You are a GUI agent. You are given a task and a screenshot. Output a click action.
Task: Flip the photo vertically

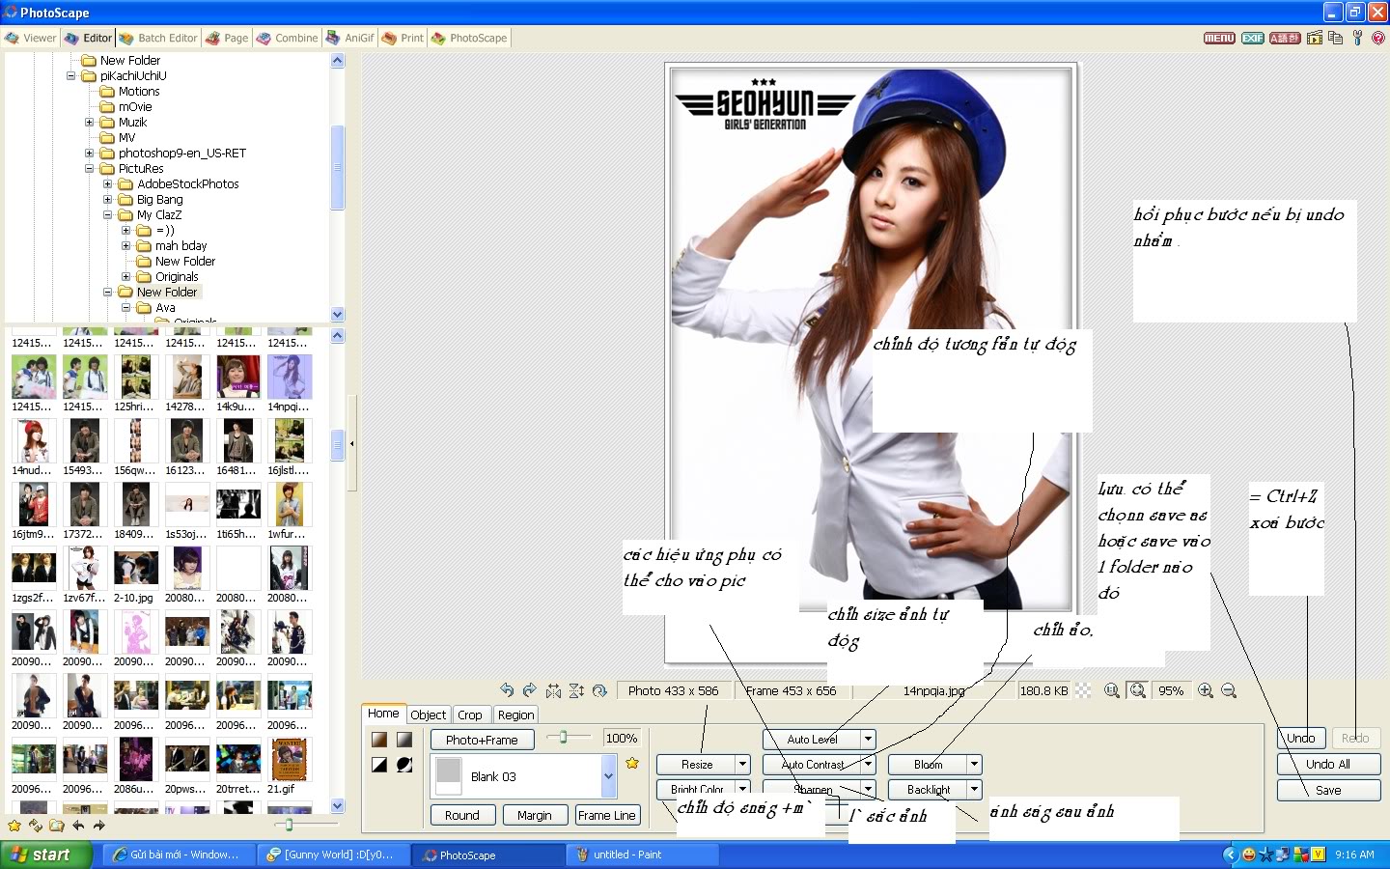point(576,690)
